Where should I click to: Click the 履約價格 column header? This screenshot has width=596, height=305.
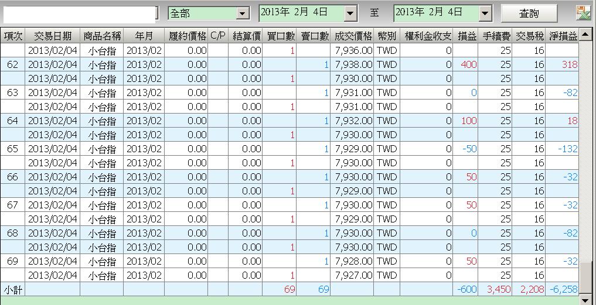(186, 36)
